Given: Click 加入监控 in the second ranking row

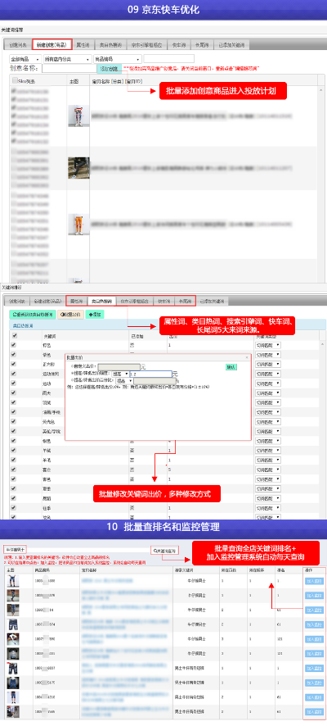Looking at the screenshot, I should pyautogui.click(x=315, y=596).
